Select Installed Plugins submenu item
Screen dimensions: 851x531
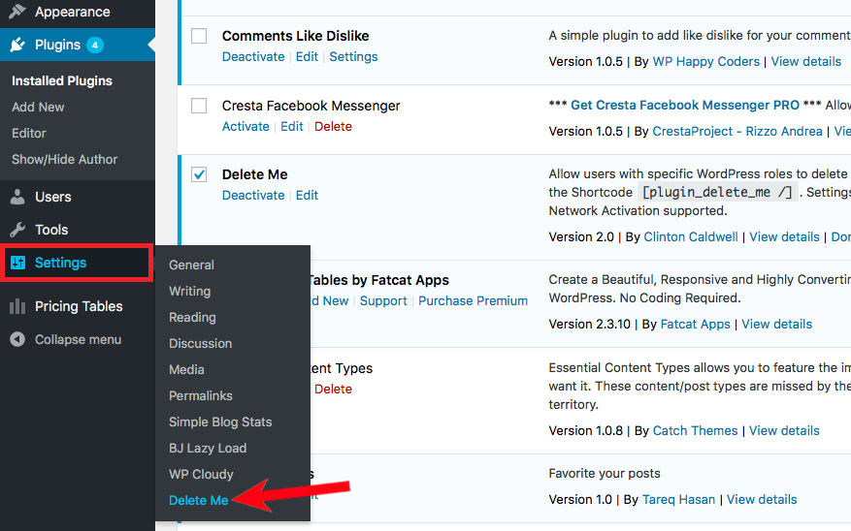click(62, 80)
